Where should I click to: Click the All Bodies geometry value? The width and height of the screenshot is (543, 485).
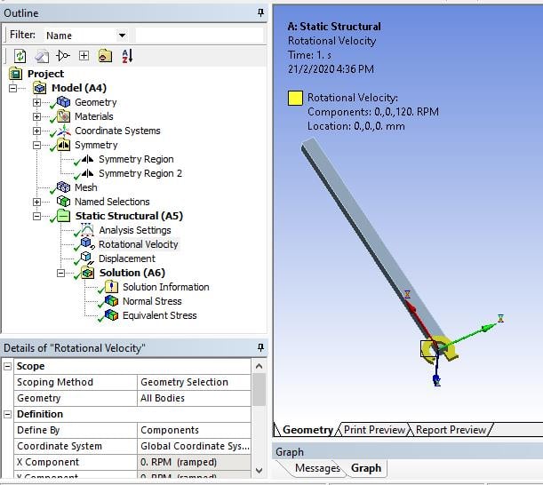pos(194,398)
